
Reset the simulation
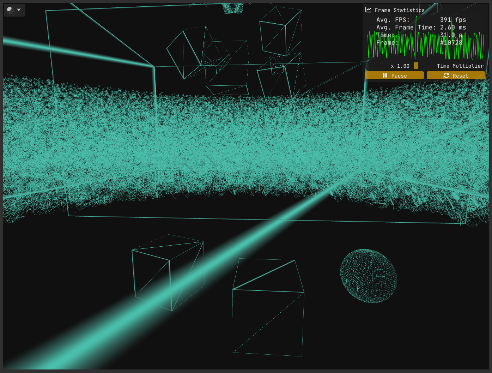[x=456, y=76]
